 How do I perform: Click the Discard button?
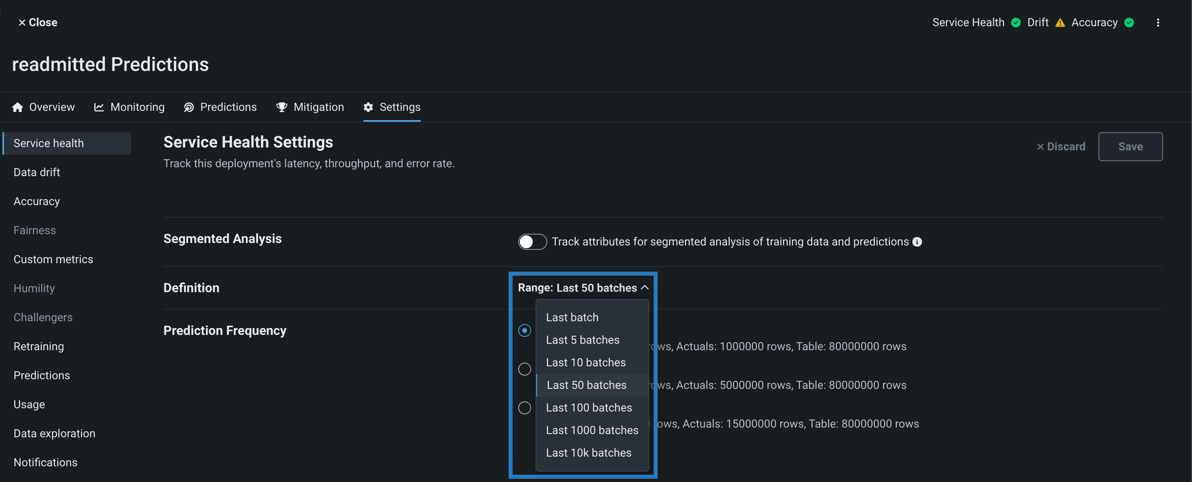[x=1061, y=147]
